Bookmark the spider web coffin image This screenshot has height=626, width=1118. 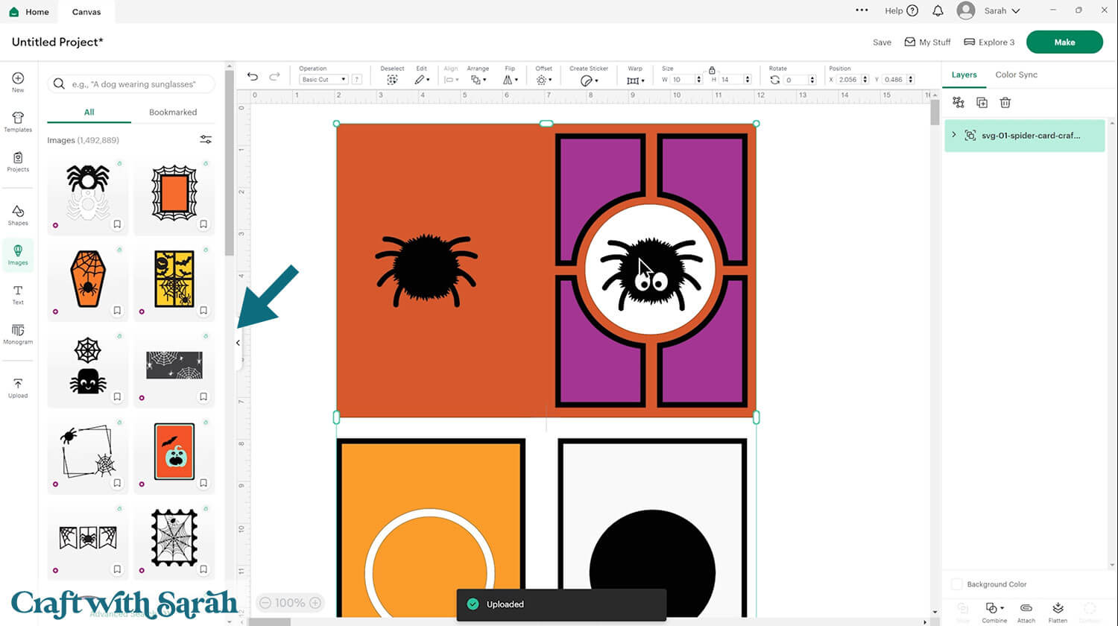click(x=117, y=310)
